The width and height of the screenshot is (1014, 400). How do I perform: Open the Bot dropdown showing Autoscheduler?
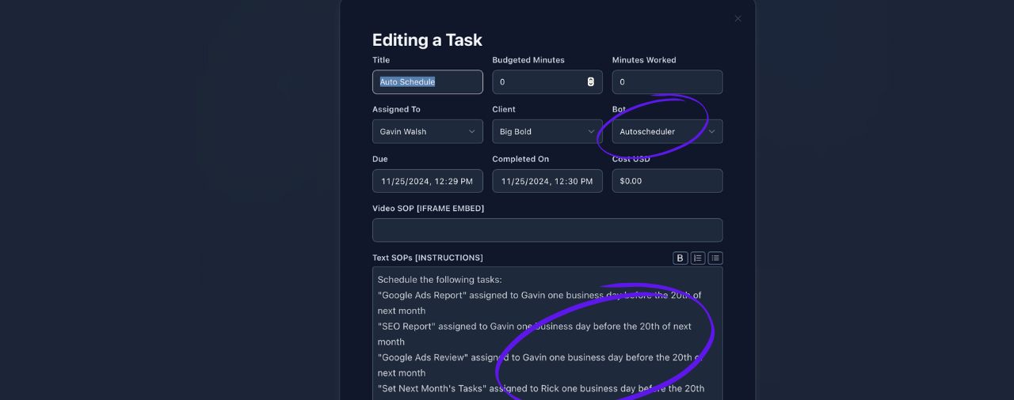(x=667, y=131)
